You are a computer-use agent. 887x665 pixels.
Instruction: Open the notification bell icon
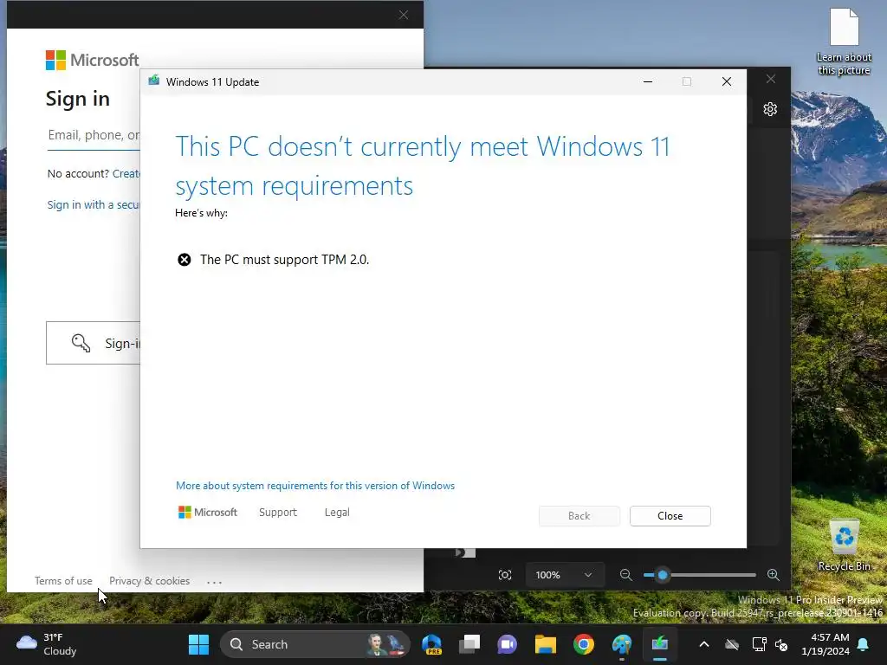864,644
